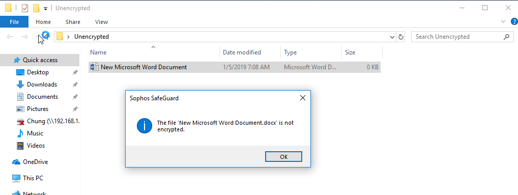Open OneDrive in the navigation pane
The width and height of the screenshot is (518, 195).
pos(35,162)
